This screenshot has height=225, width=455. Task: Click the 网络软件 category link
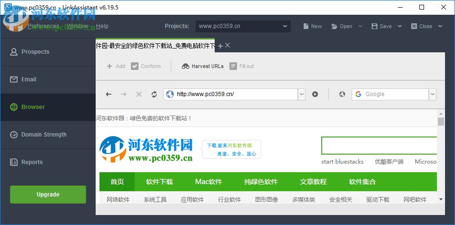coord(118,199)
